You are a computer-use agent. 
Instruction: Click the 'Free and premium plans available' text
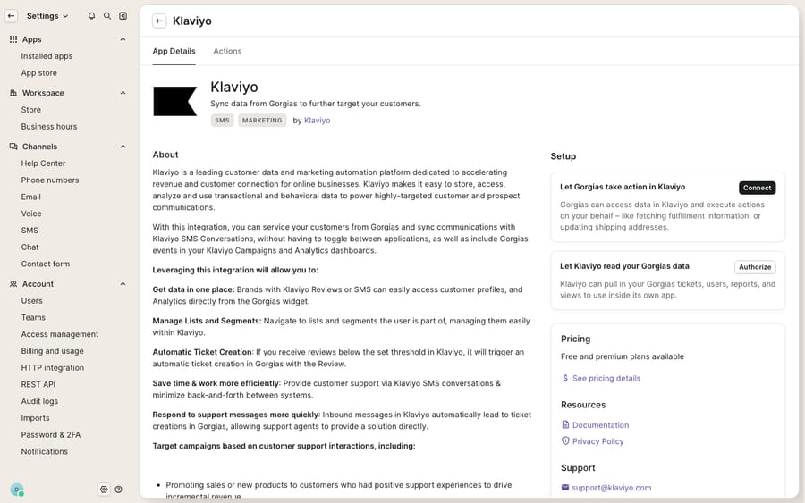(623, 356)
